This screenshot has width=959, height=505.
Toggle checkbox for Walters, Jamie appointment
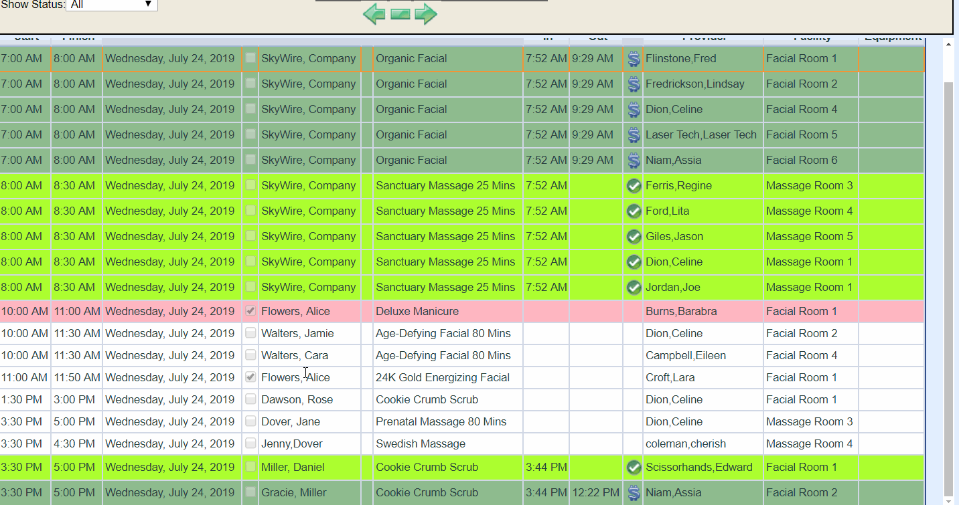pos(250,333)
